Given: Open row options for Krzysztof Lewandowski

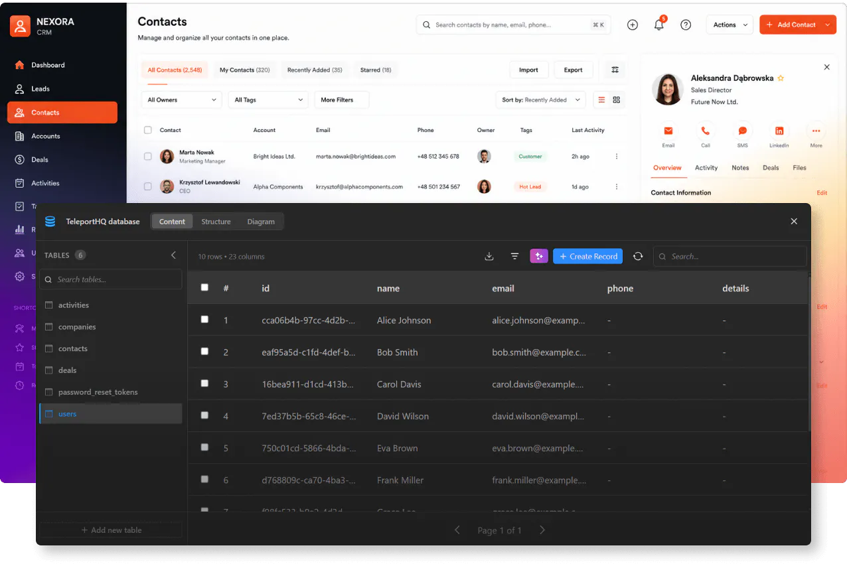Looking at the screenshot, I should coord(617,186).
